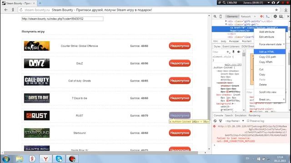Click the recorder camera icon
This screenshot has width=291, height=163.
pos(273,3)
